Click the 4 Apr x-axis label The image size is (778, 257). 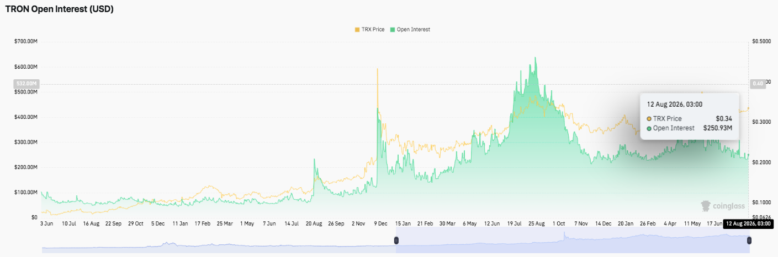tap(670, 224)
